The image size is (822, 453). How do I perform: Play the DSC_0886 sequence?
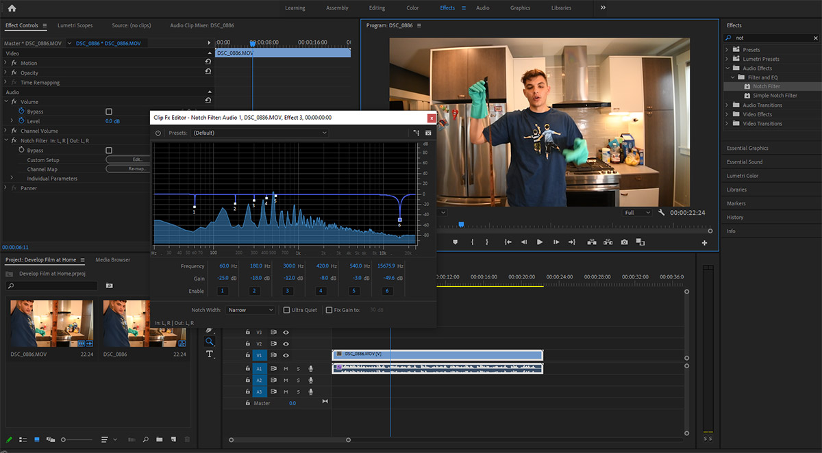[x=540, y=242]
